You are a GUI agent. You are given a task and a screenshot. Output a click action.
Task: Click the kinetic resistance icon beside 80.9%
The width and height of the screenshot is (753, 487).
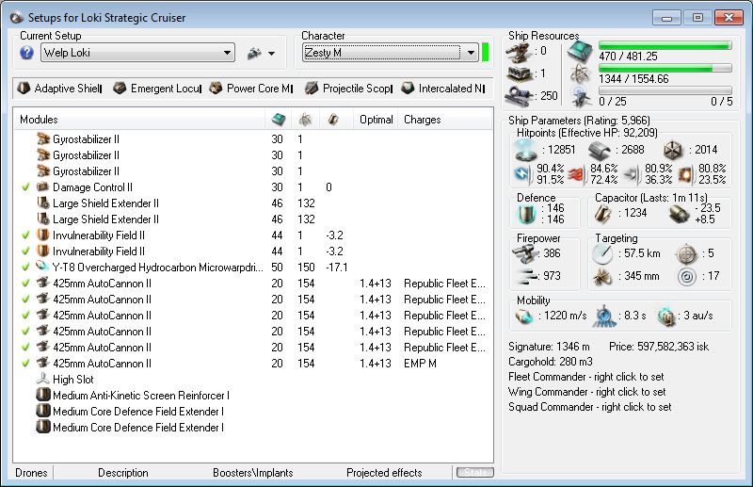[633, 174]
